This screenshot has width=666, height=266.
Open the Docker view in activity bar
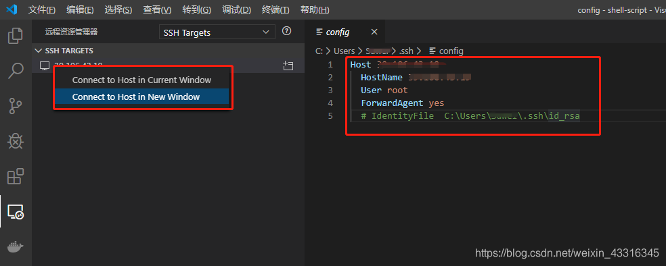(x=16, y=246)
